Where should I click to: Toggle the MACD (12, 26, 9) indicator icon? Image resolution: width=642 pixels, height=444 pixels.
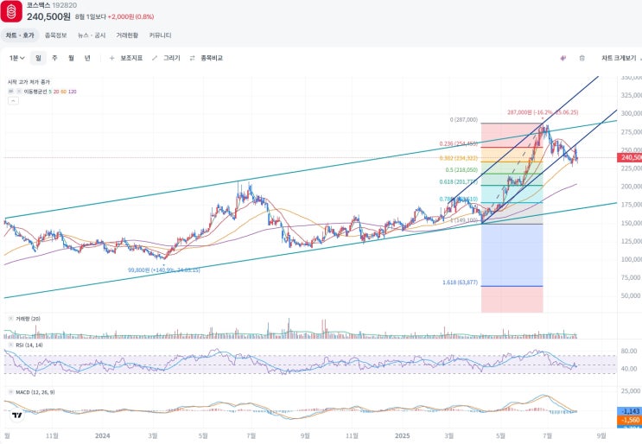[x=11, y=392]
